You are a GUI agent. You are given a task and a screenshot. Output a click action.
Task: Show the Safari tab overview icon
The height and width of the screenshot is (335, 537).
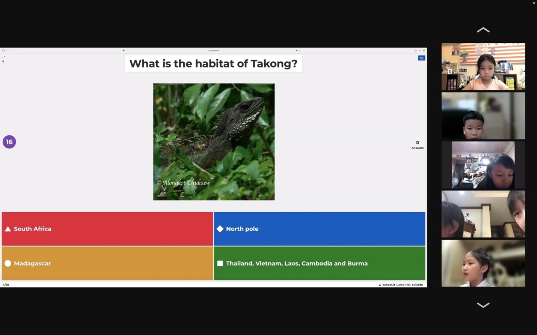pos(424,50)
